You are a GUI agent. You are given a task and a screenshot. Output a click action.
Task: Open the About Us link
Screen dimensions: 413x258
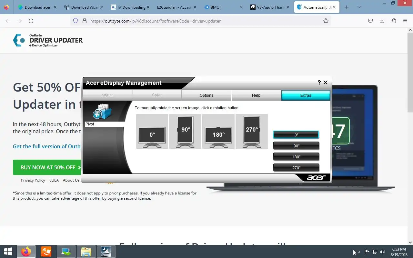pos(71,180)
